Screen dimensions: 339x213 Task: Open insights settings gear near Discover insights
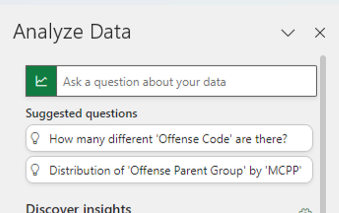[305, 211]
